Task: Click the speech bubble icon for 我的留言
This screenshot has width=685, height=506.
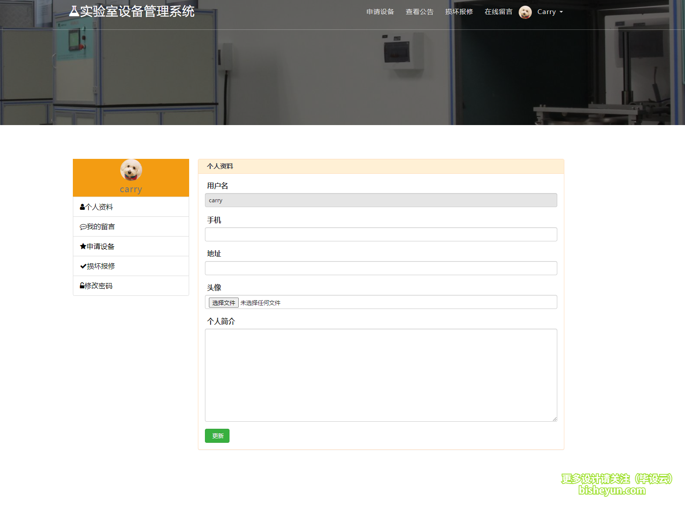Action: [83, 226]
